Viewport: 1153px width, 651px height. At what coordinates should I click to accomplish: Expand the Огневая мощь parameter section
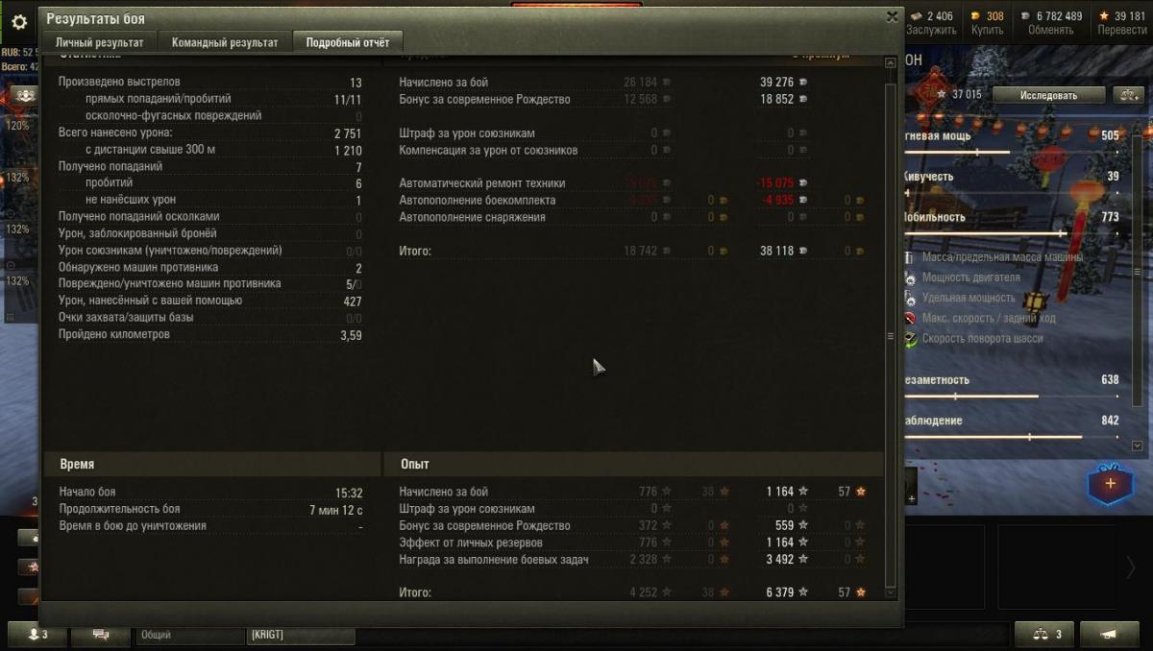click(1012, 136)
